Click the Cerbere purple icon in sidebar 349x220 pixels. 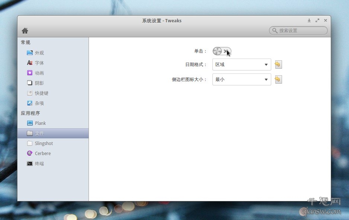pos(30,153)
